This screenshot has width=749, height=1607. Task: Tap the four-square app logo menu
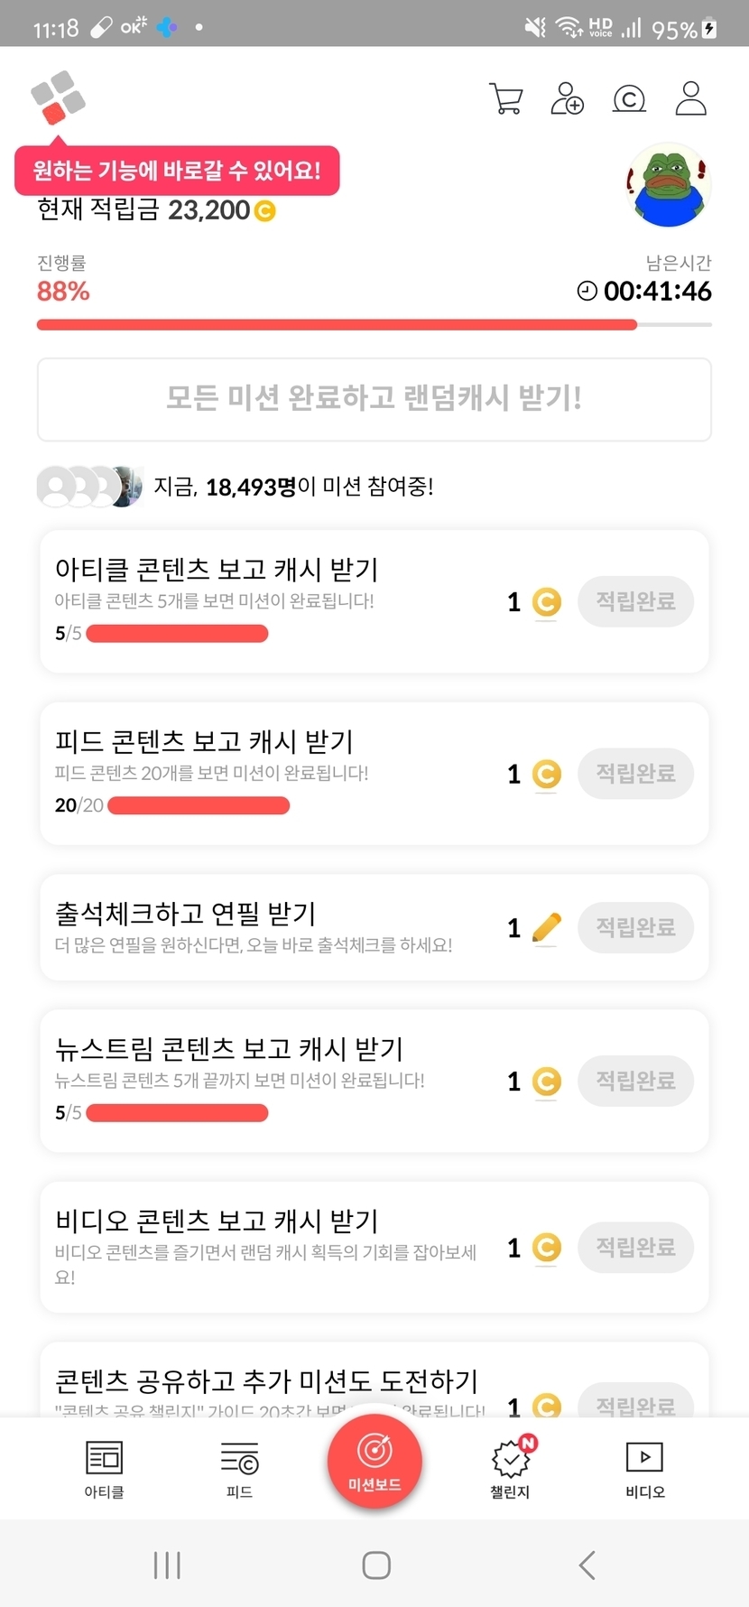coord(58,98)
